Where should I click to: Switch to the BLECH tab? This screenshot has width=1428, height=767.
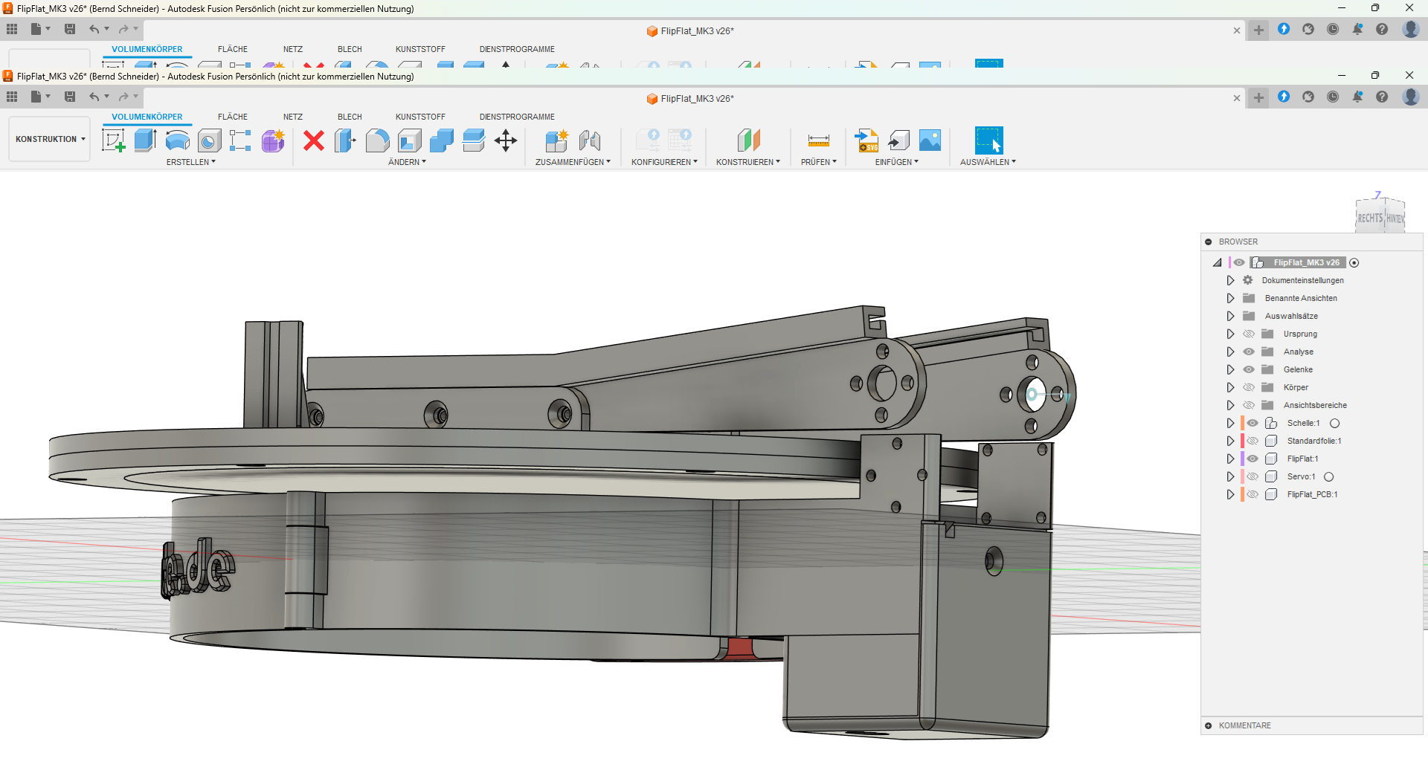(x=350, y=117)
